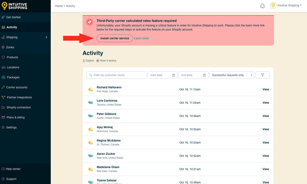Image resolution: width=307 pixels, height=184 pixels.
Task: Click the Plans & billing card icon
Action: (x=3, y=117)
